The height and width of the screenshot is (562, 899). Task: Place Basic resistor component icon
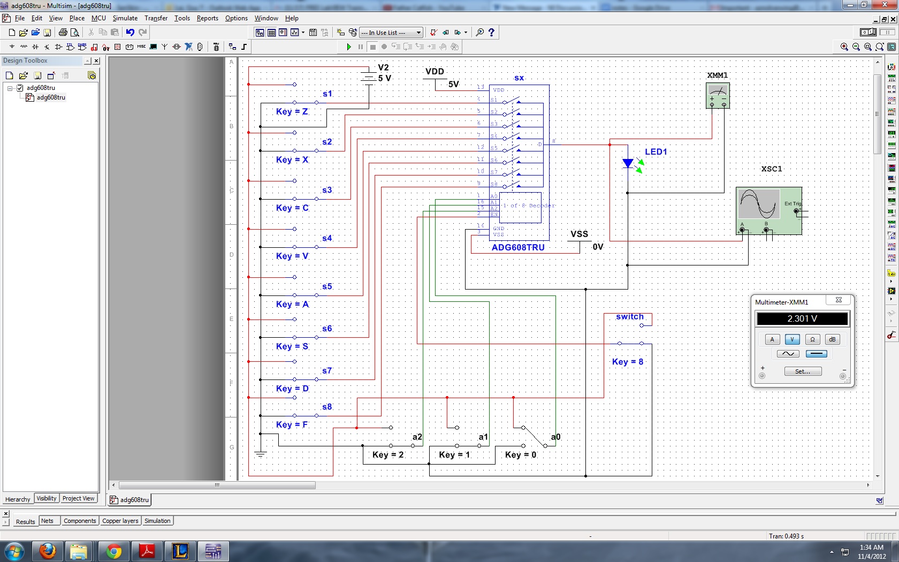(24, 47)
